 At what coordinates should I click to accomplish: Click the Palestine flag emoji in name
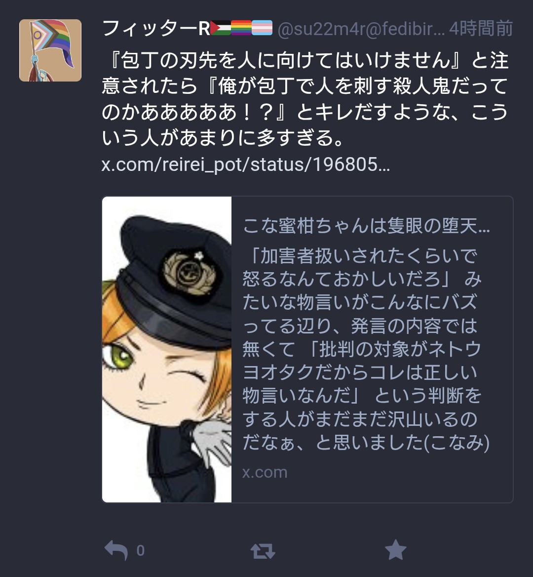coord(220,28)
